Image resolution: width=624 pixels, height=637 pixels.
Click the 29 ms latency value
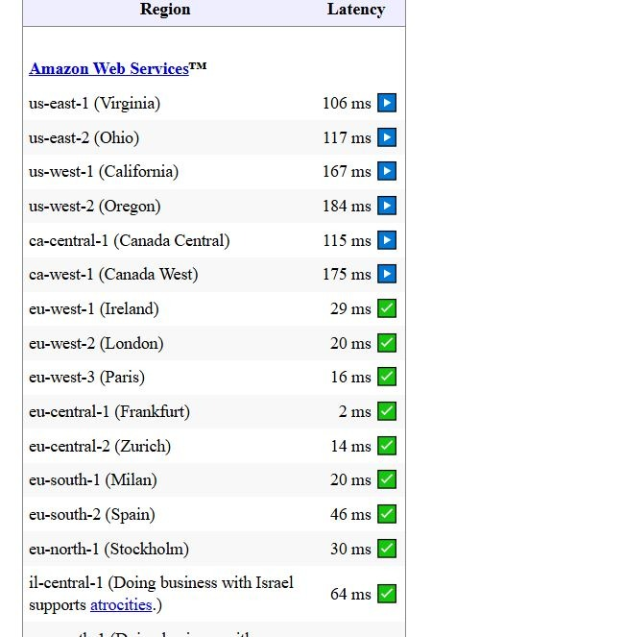pos(350,308)
